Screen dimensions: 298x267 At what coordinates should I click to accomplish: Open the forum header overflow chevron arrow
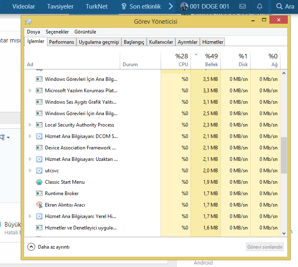coord(171,7)
